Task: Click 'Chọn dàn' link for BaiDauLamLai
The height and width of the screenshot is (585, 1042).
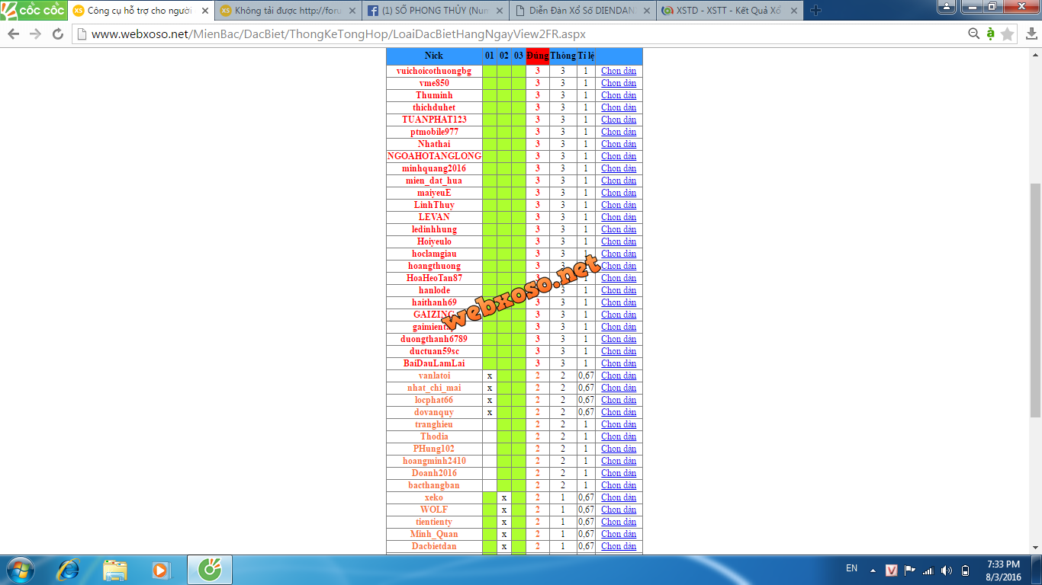Action: click(x=619, y=363)
